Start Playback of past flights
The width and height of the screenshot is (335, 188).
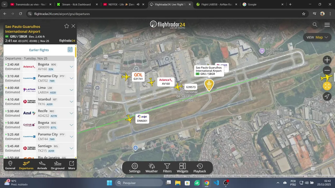200,168
